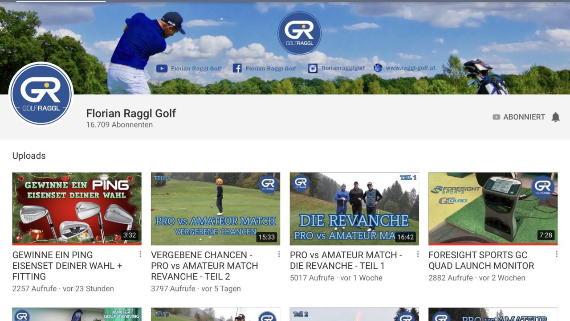
Task: Click the Instagram icon in the banner
Action: 313,68
